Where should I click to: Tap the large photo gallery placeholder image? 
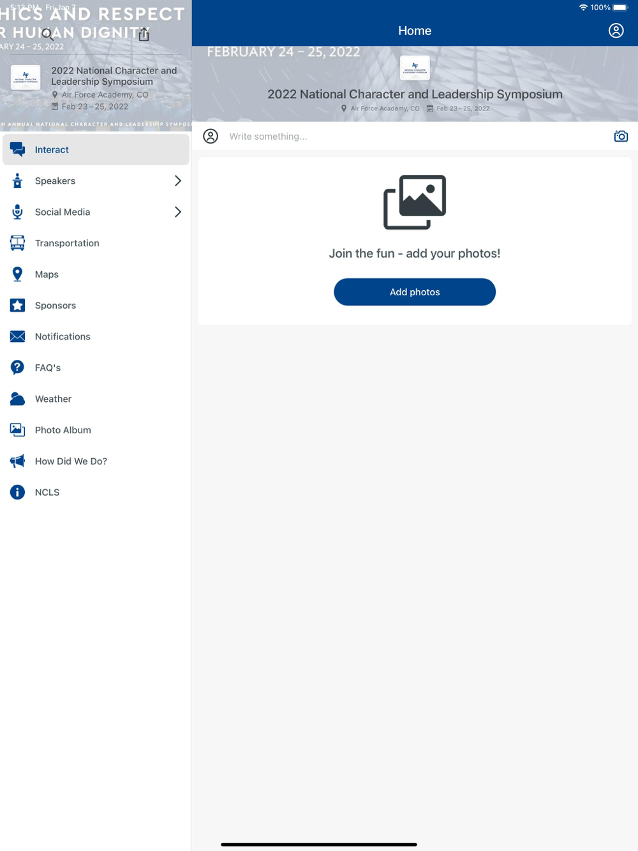[415, 202]
